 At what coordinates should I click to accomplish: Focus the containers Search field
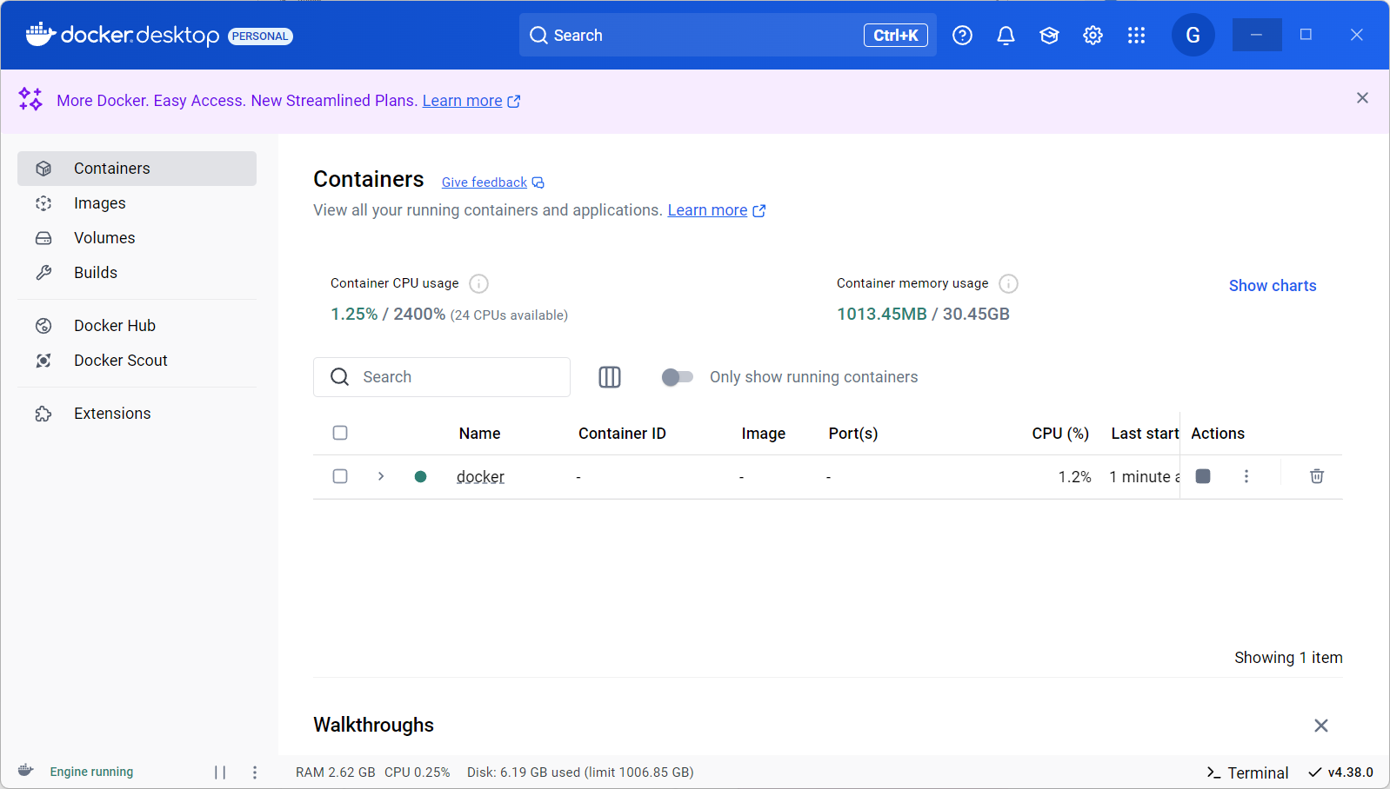(x=442, y=377)
